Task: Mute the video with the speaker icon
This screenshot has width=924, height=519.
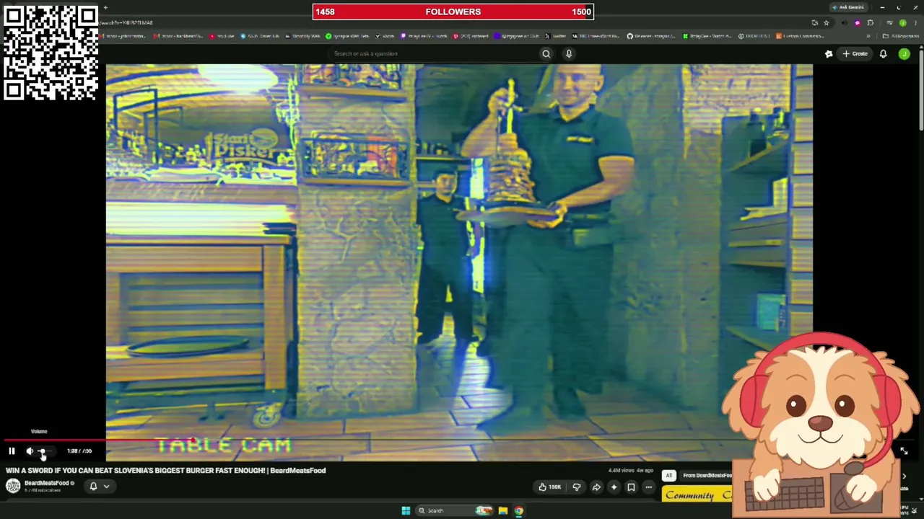Action: coord(30,451)
